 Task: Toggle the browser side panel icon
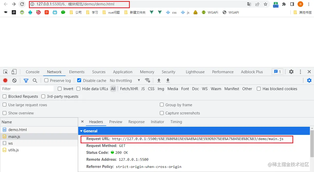pos(292,4)
